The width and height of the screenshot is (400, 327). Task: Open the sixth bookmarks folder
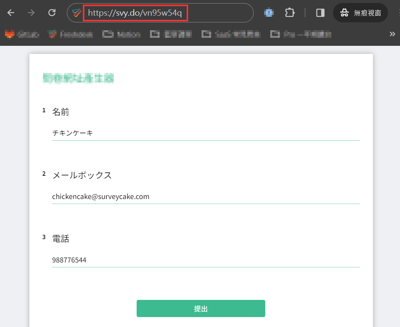(x=300, y=34)
